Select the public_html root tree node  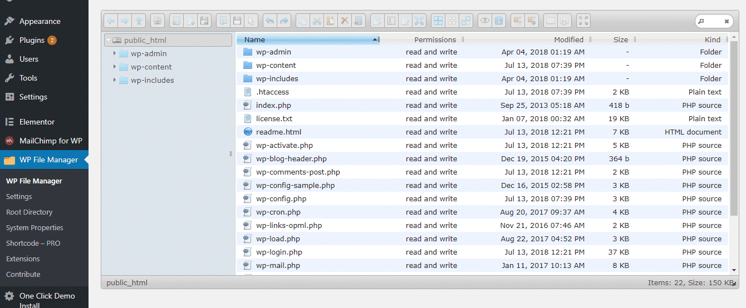point(168,40)
